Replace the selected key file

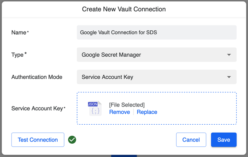147,112
